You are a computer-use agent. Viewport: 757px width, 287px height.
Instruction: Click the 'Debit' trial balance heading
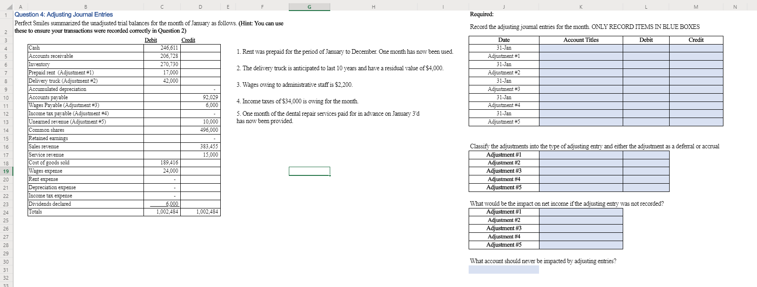pos(151,40)
